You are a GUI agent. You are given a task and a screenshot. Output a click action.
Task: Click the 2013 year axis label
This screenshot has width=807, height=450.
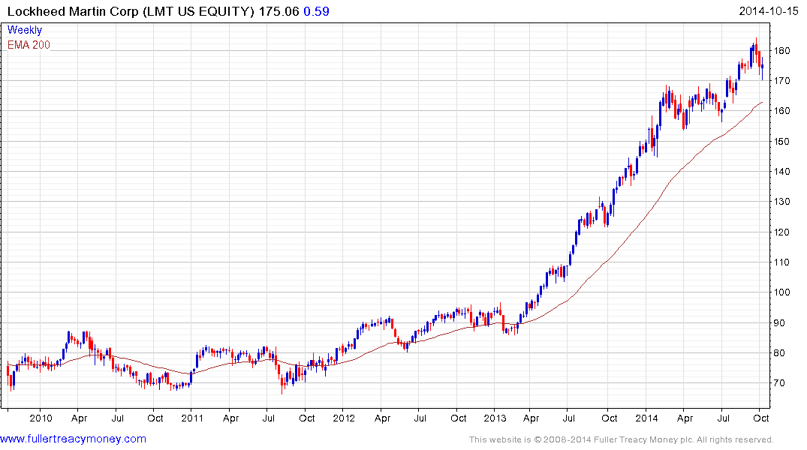coord(495,418)
